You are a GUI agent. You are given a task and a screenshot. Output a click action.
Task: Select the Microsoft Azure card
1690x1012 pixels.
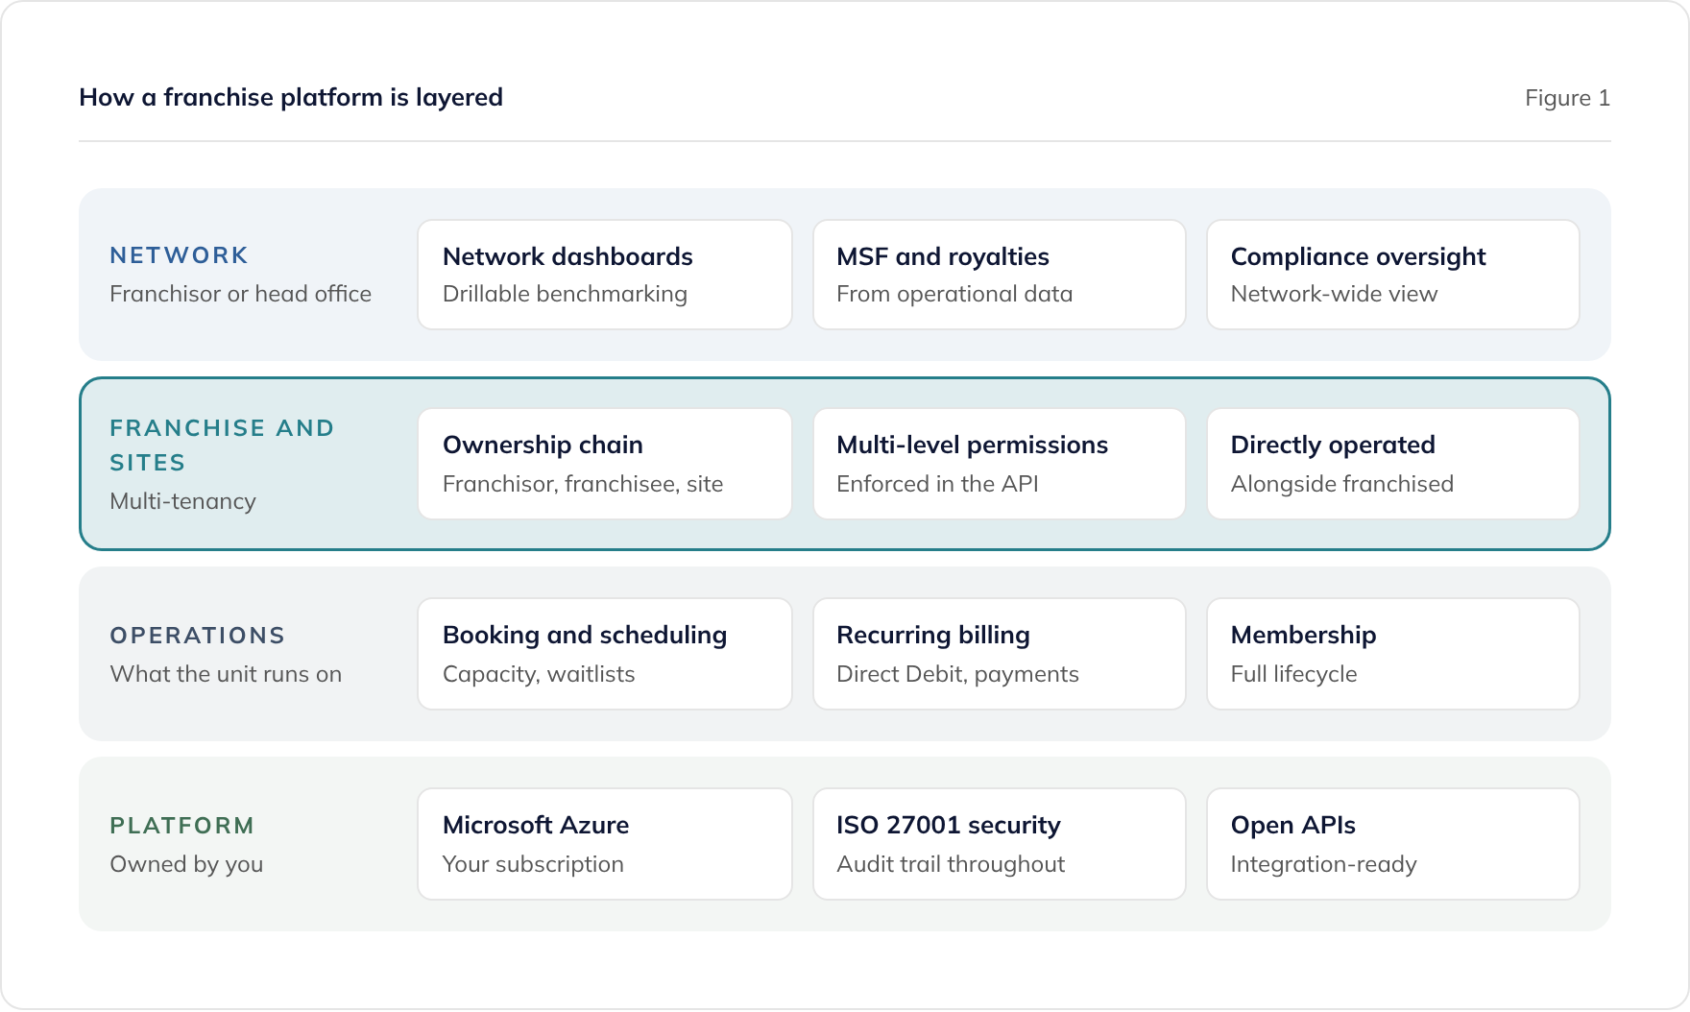605,844
